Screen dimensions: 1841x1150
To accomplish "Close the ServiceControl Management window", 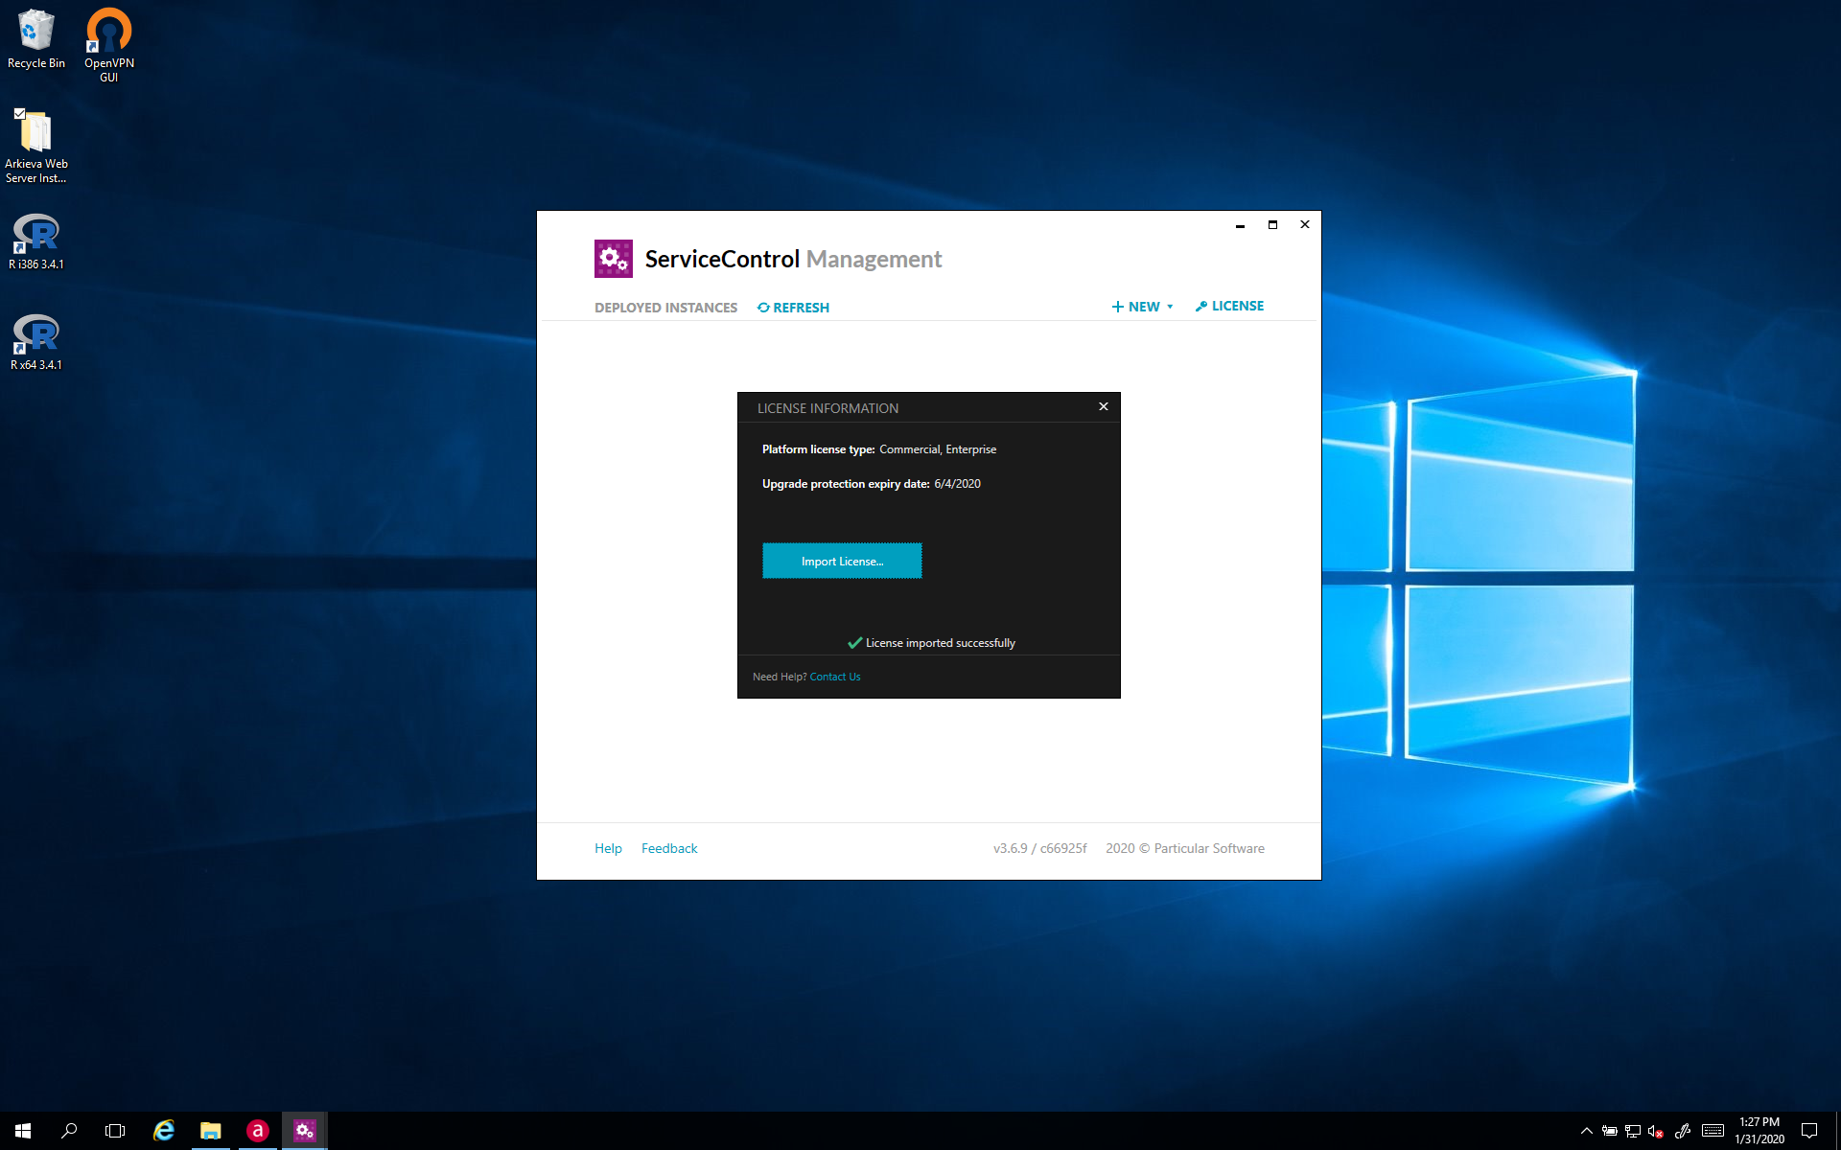I will coord(1305,225).
